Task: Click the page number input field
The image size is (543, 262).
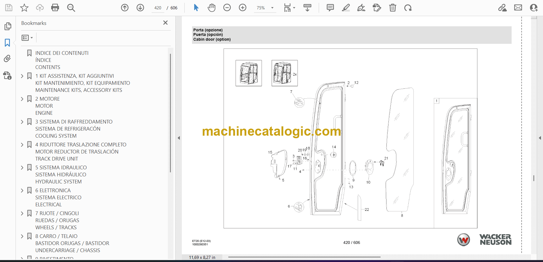Action: point(158,8)
